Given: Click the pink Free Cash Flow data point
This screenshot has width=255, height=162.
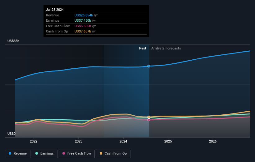Looking at the screenshot, I should 149,120.
